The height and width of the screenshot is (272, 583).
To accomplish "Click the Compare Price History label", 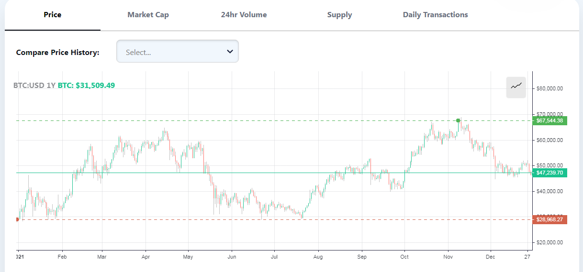I will (x=57, y=53).
